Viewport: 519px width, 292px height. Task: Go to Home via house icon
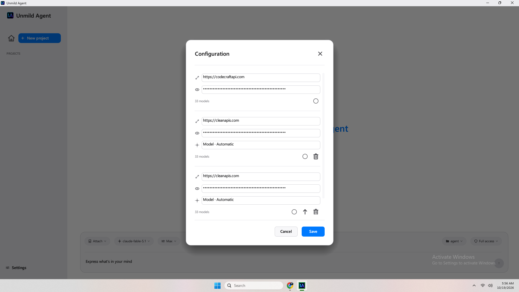click(x=11, y=38)
